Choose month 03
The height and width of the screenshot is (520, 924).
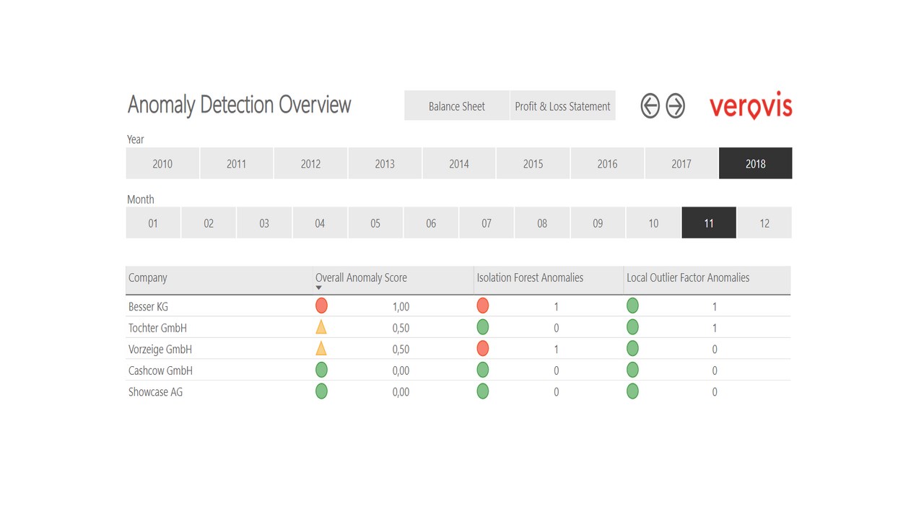pos(264,223)
